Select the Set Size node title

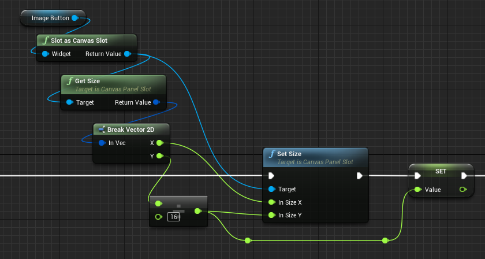(289, 154)
